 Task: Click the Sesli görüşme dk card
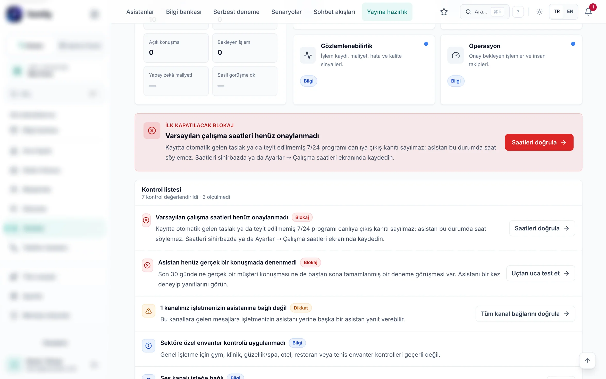245,81
